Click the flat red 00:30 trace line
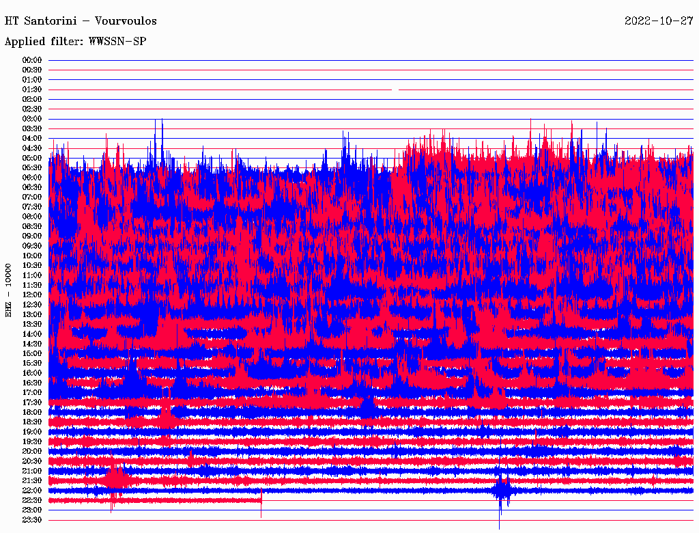The width and height of the screenshot is (699, 533). [369, 70]
